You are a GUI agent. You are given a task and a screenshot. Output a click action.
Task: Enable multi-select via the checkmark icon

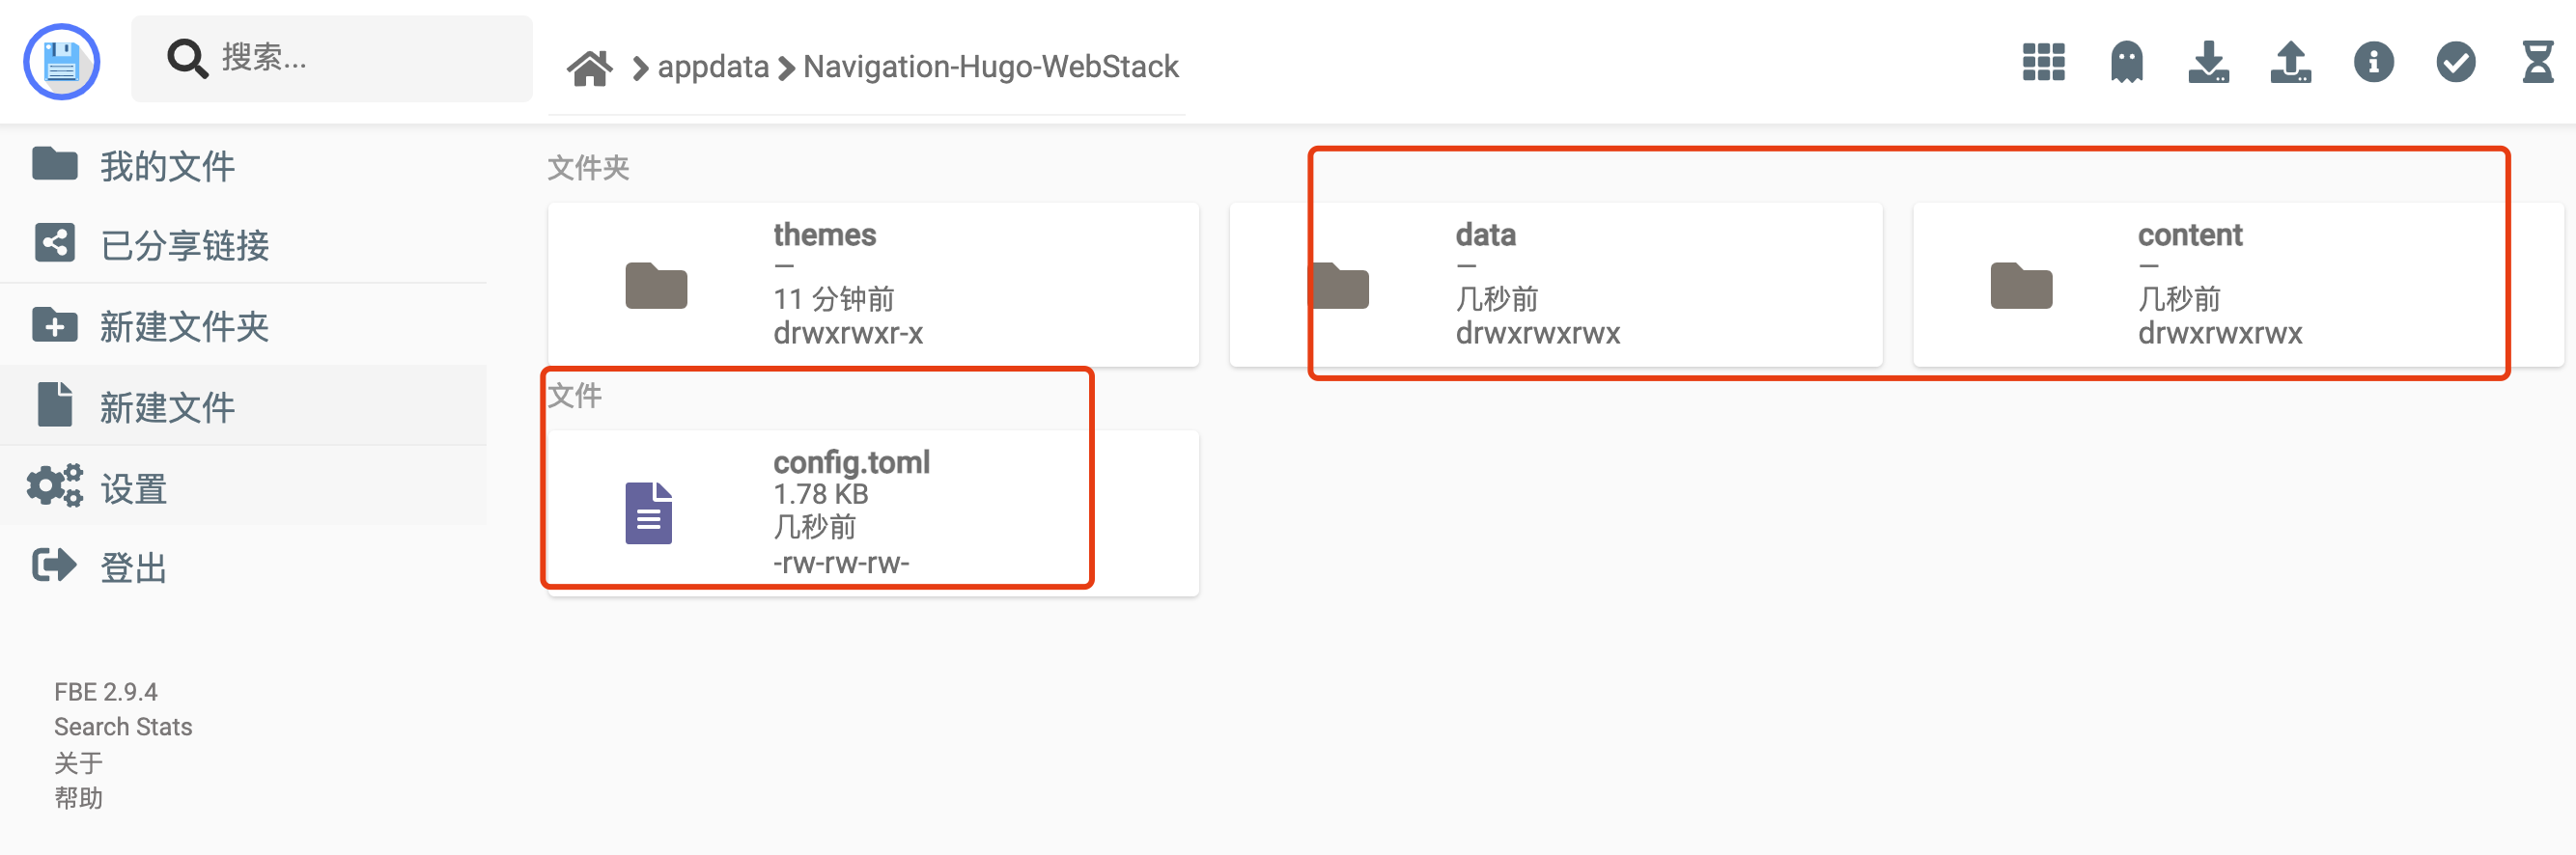(x=2455, y=62)
